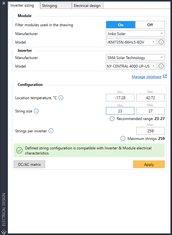
Task: Click minimum String size field
Action: [120, 111]
